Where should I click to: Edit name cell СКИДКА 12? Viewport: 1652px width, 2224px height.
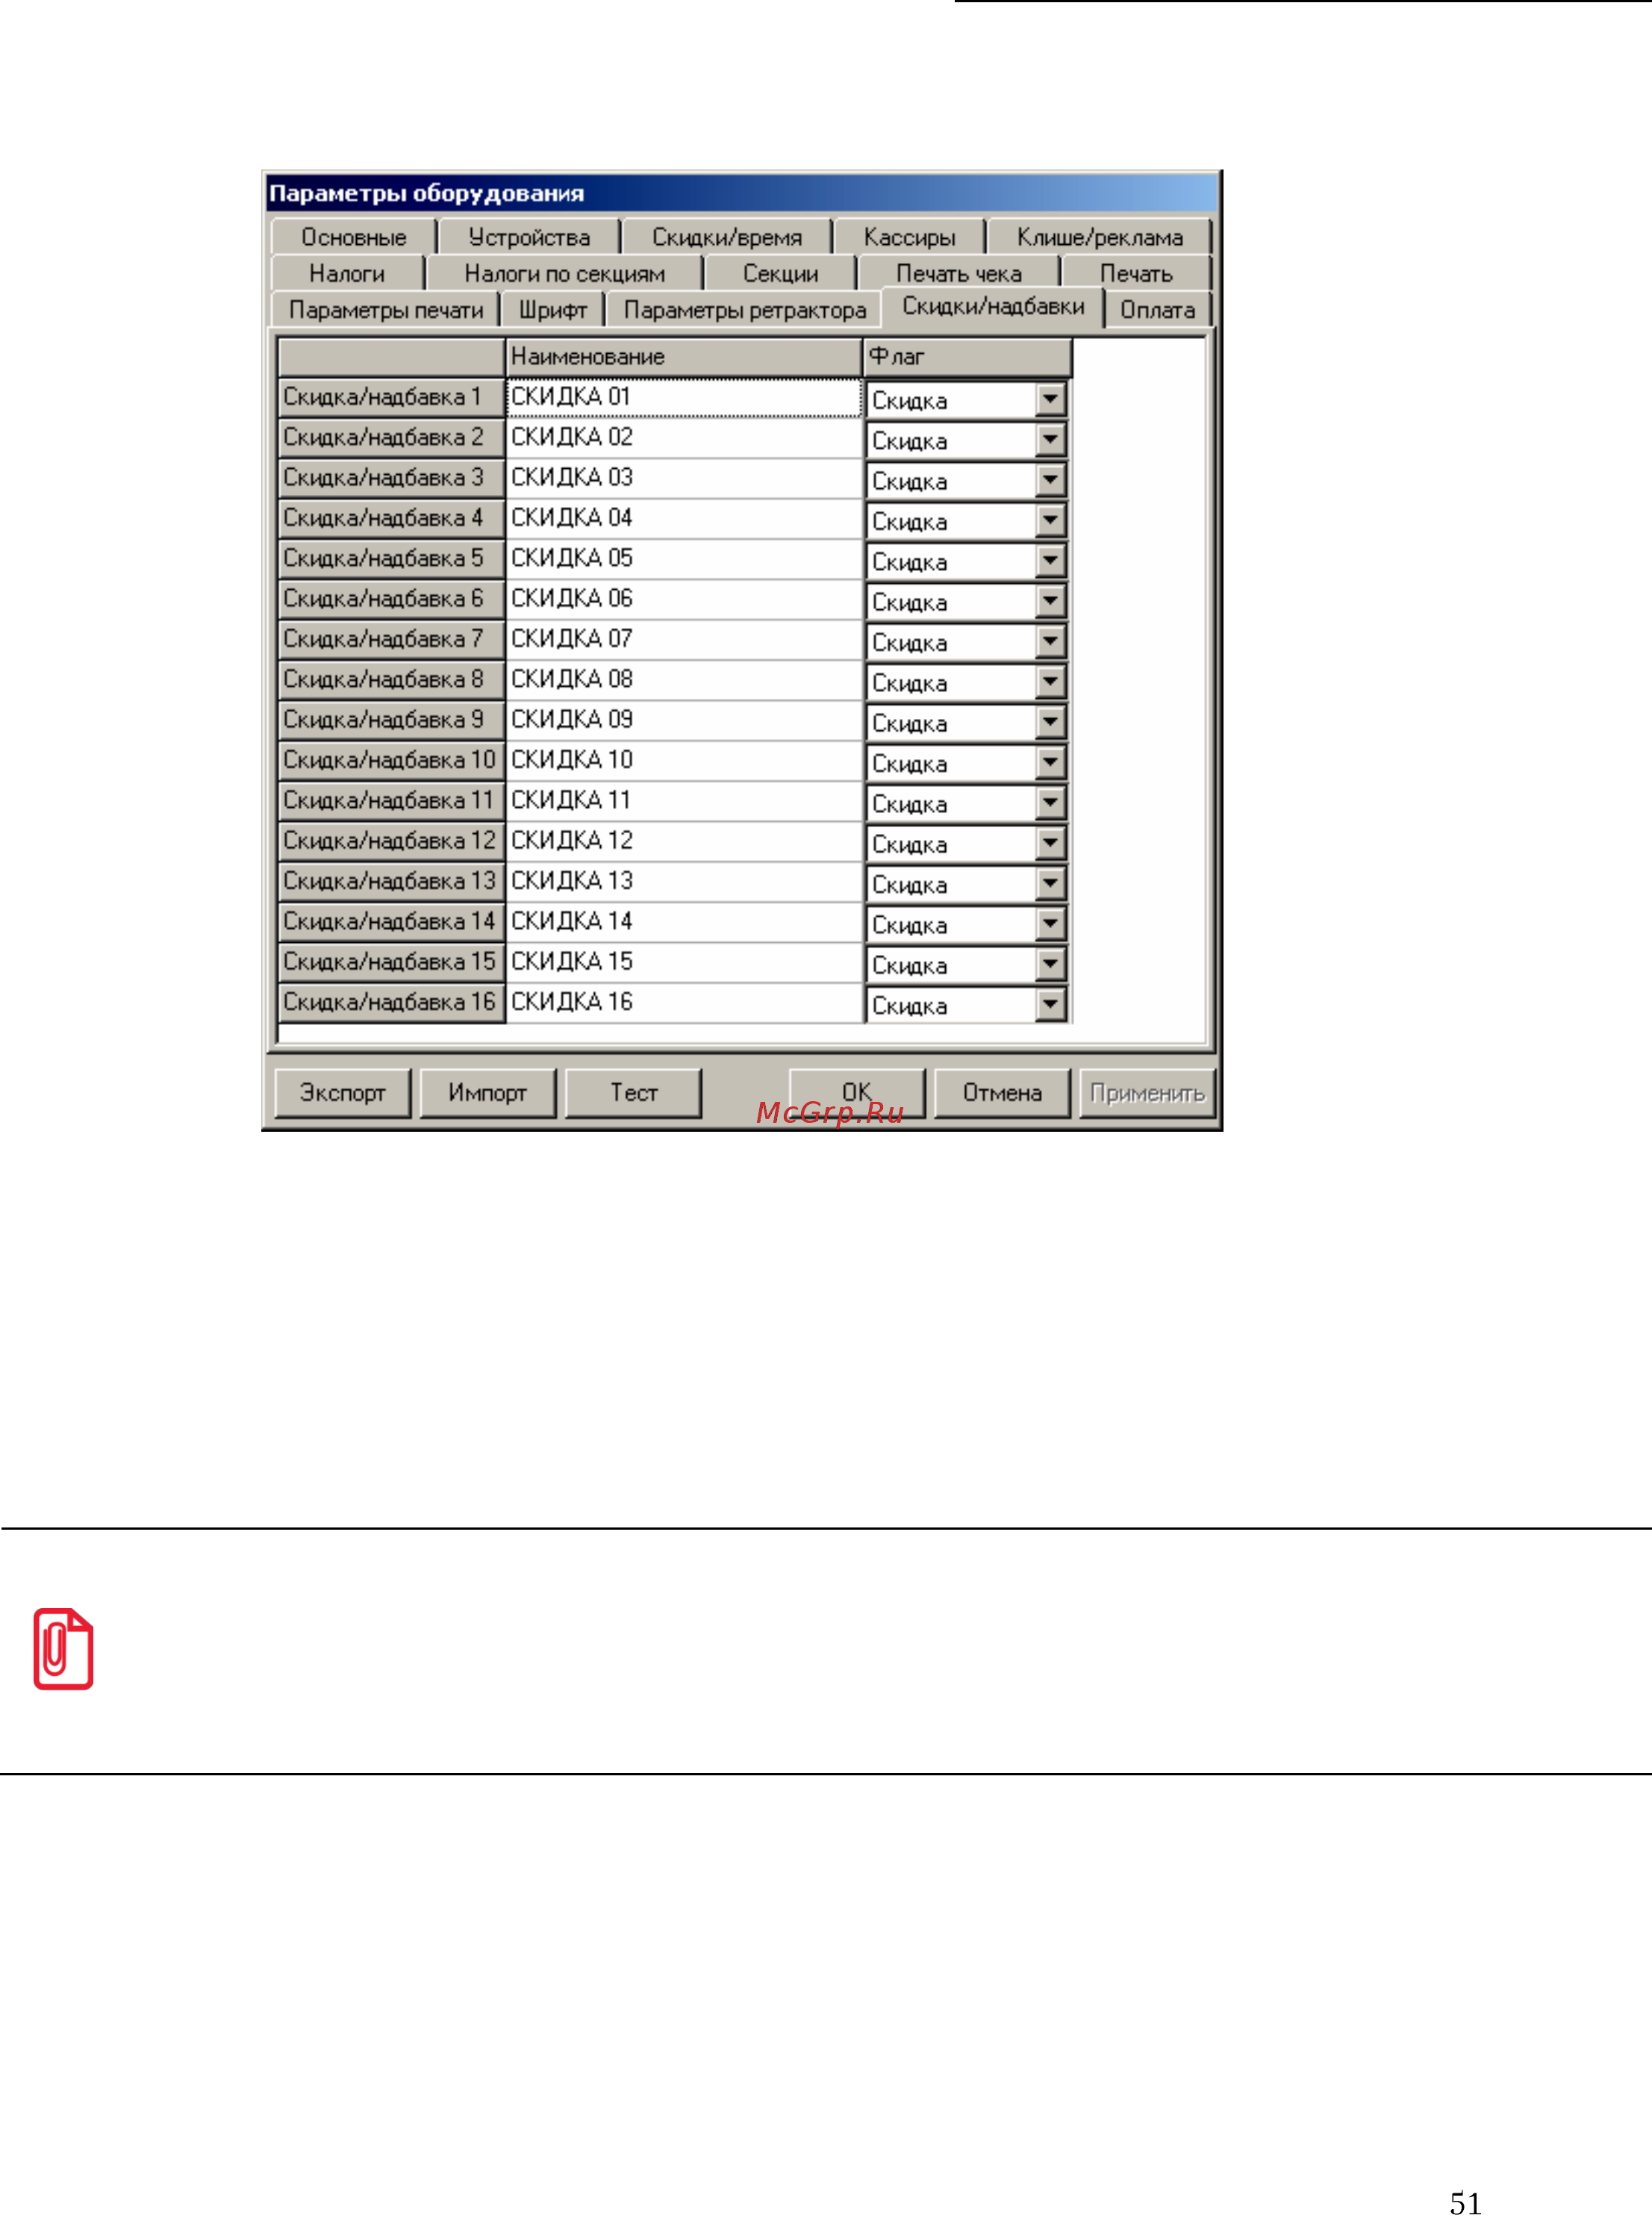click(x=684, y=841)
